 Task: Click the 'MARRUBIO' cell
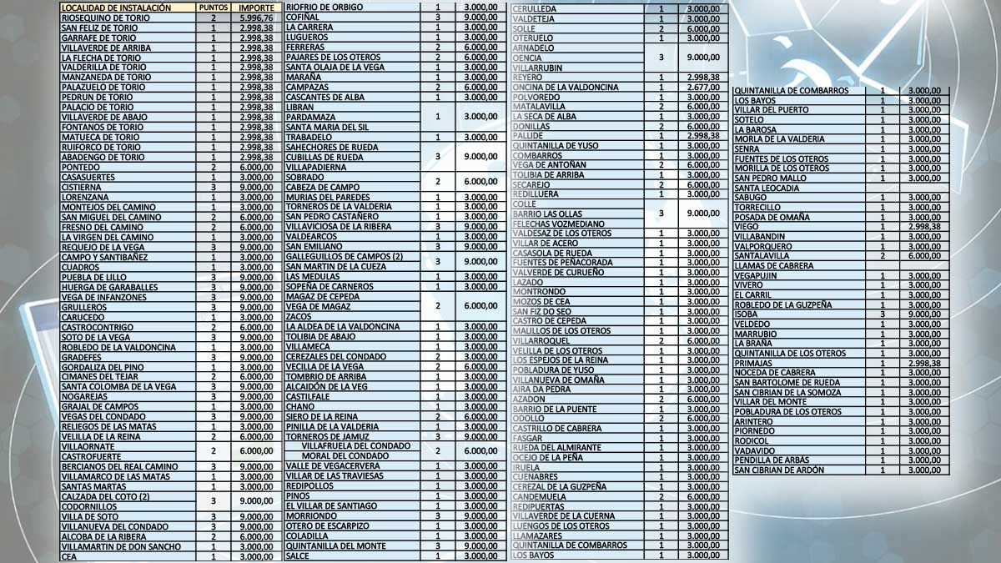click(x=756, y=334)
